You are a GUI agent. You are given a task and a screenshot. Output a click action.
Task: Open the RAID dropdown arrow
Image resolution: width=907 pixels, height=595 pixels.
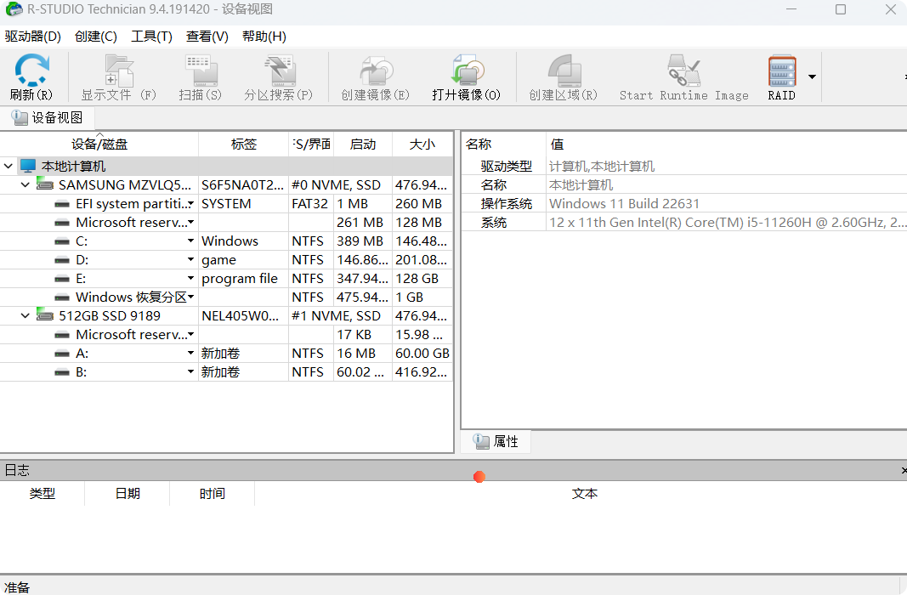[x=812, y=76]
